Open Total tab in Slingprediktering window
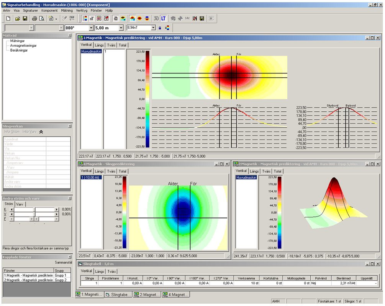Image resolution: width=385 pixels, height=306 pixels. 123,171
